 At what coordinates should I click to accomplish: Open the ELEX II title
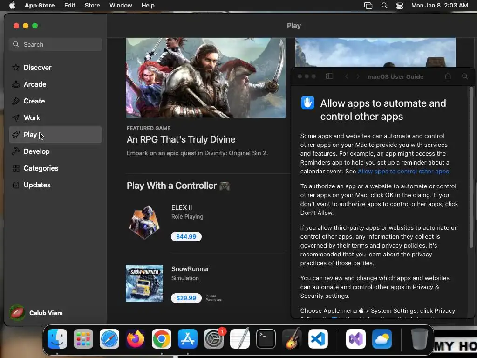[182, 207]
